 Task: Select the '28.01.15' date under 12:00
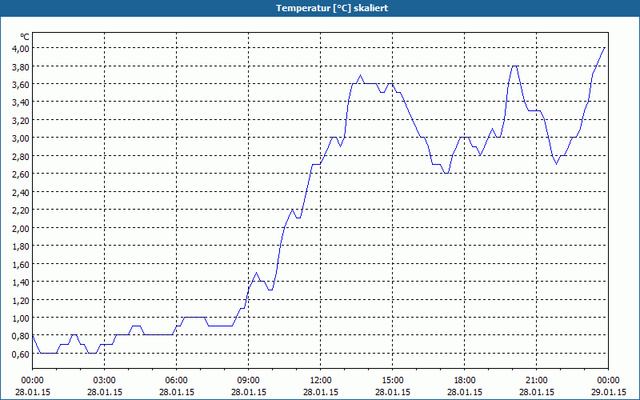pos(321,392)
